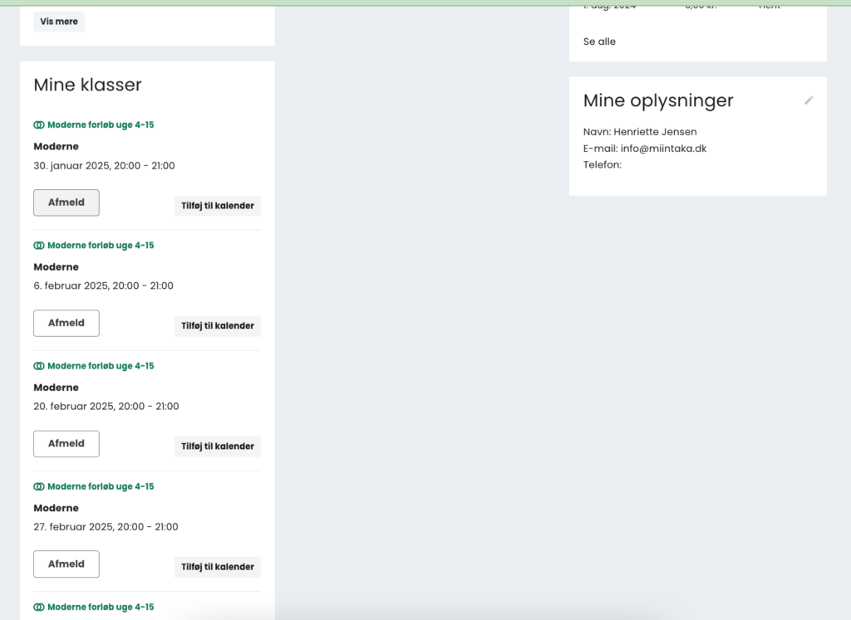This screenshot has width=851, height=620.
Task: Click the green rings icon of the bottom-most class entry
Action: [x=39, y=607]
